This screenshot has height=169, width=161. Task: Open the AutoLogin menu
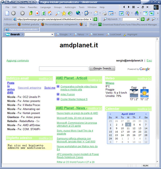[70, 7]
